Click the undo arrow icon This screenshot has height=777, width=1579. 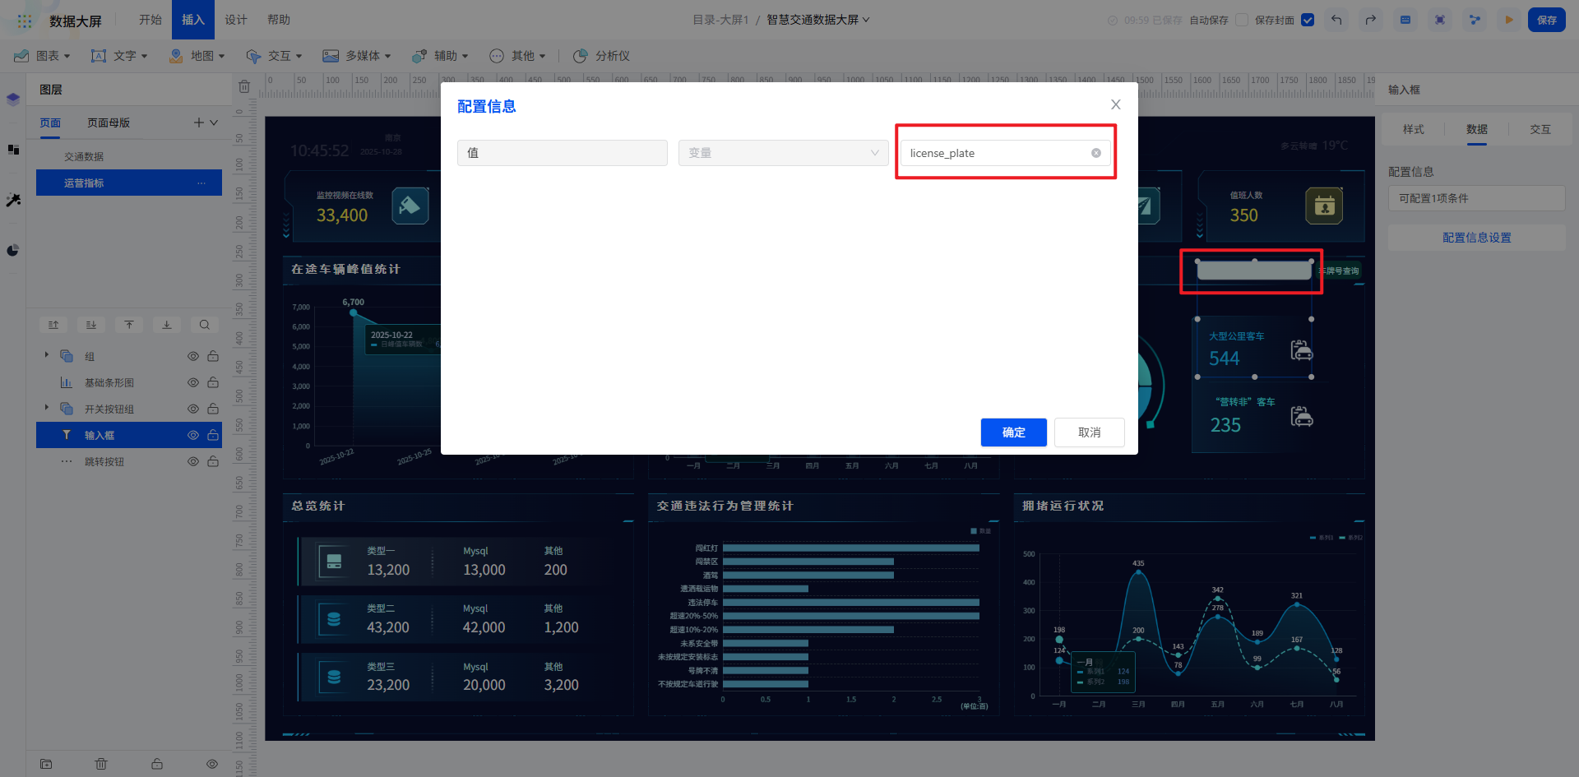tap(1336, 20)
